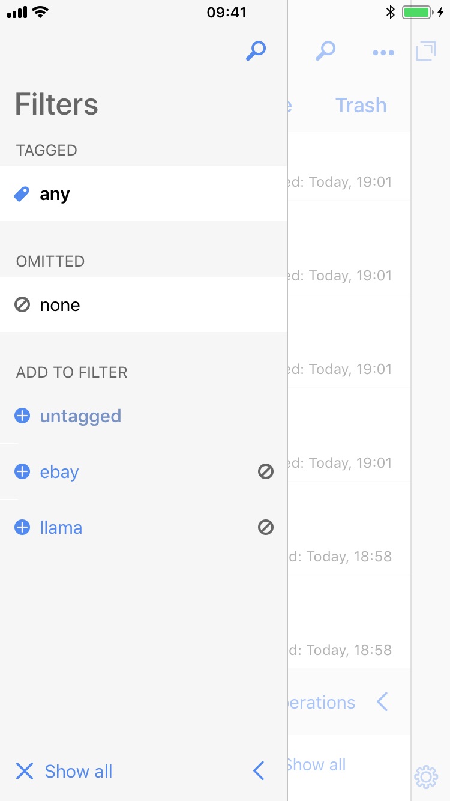Tap the ebay tag label
Screen dimensions: 450x801
click(59, 473)
